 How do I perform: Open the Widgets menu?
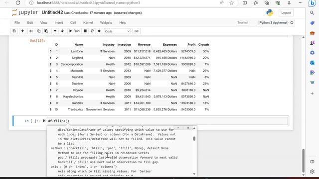pyautogui.click(x=106, y=22)
